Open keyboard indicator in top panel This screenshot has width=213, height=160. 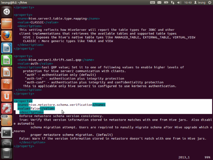(x=152, y=2)
